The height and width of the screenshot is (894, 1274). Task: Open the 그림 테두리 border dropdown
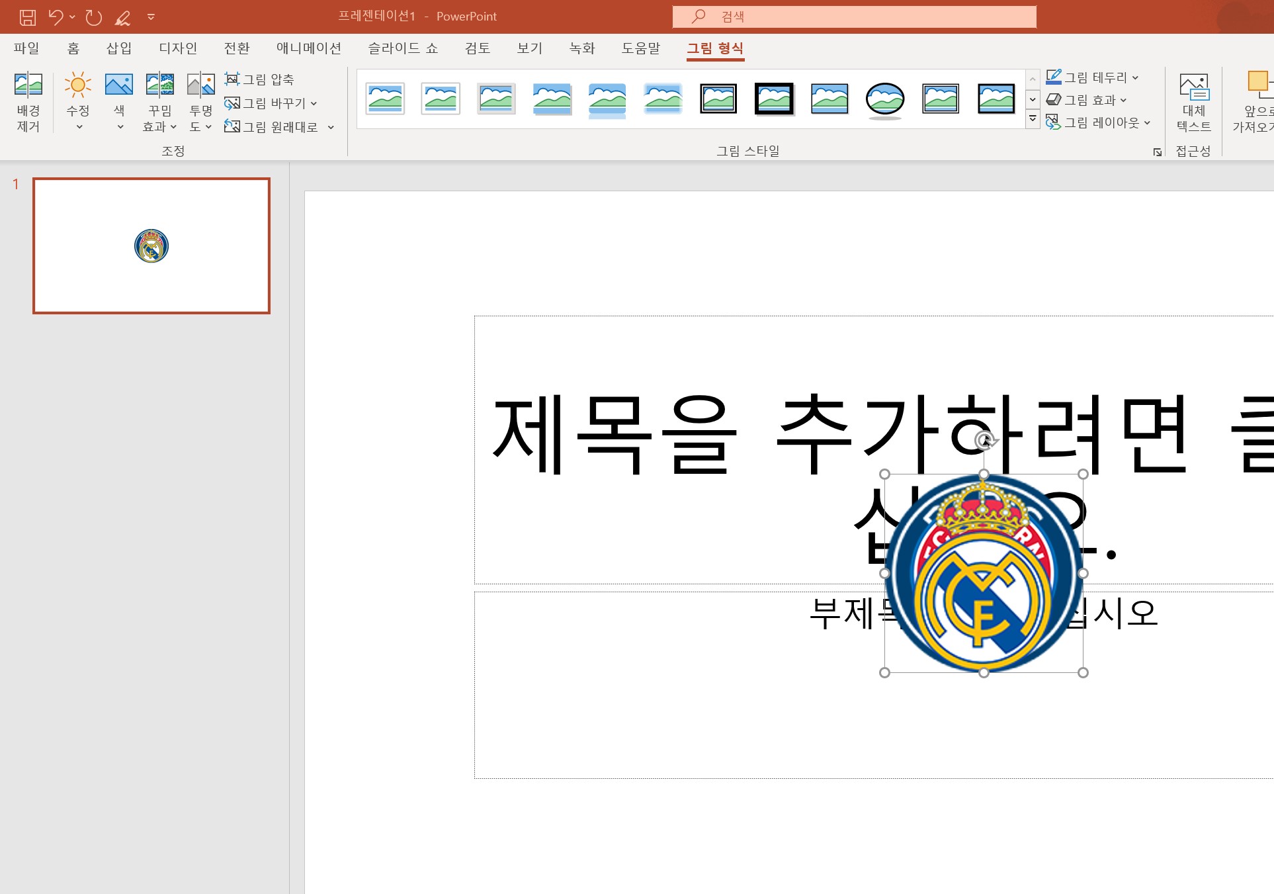click(x=1092, y=77)
